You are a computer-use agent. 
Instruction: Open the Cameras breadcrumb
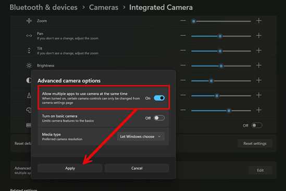(x=104, y=7)
